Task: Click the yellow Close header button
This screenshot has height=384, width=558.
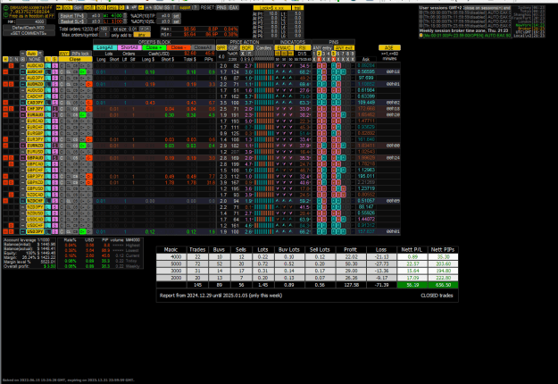Action: [x=75, y=60]
